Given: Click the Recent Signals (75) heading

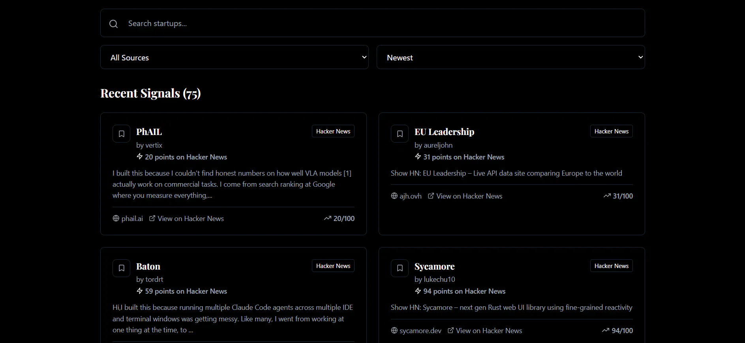Looking at the screenshot, I should [150, 94].
